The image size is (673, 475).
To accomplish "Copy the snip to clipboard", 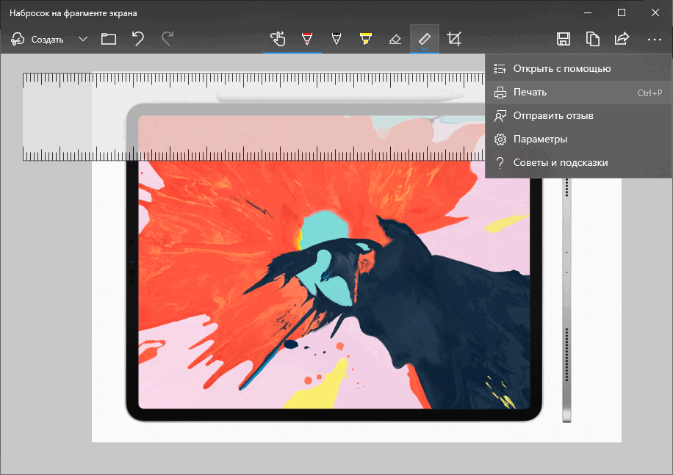I will coord(593,40).
